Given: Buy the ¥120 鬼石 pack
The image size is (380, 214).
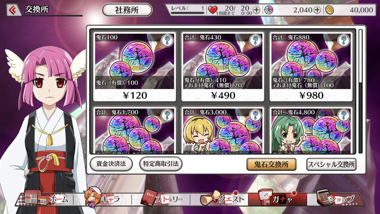Looking at the screenshot, I should (135, 66).
